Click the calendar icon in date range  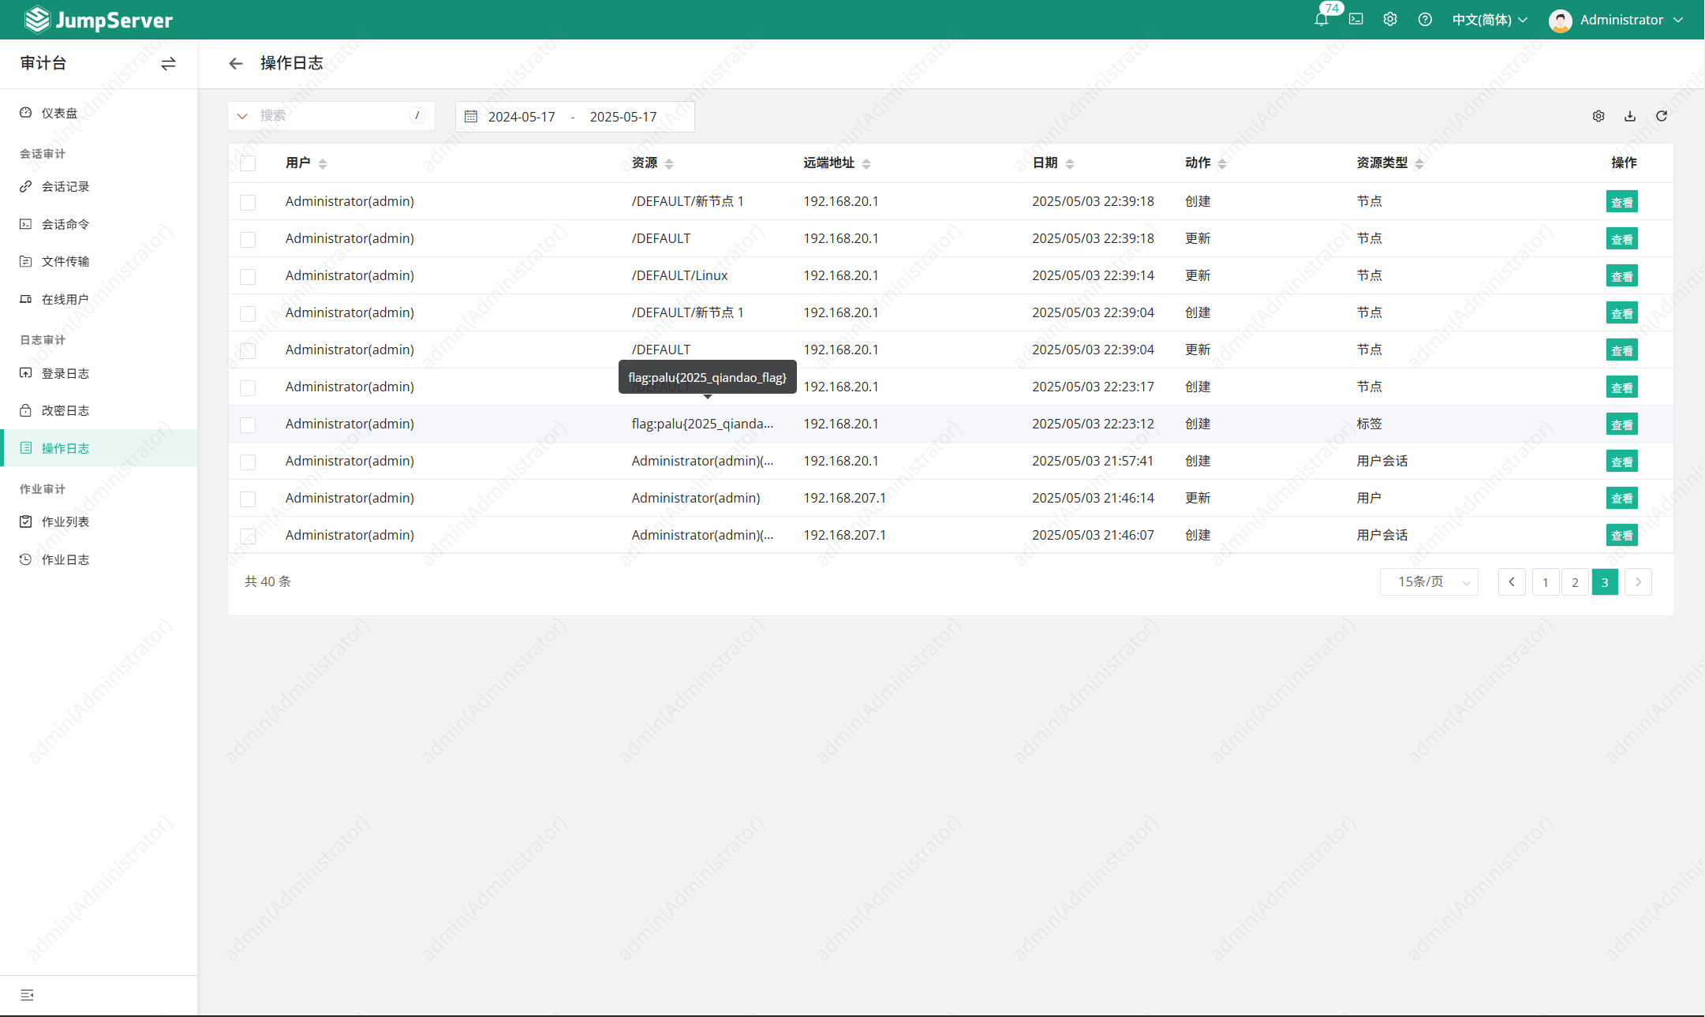pos(471,117)
